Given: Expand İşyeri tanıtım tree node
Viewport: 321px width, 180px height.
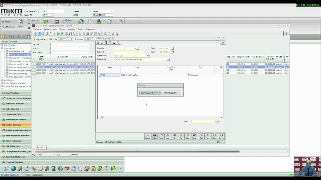Looking at the screenshot, I should click(x=2, y=80).
